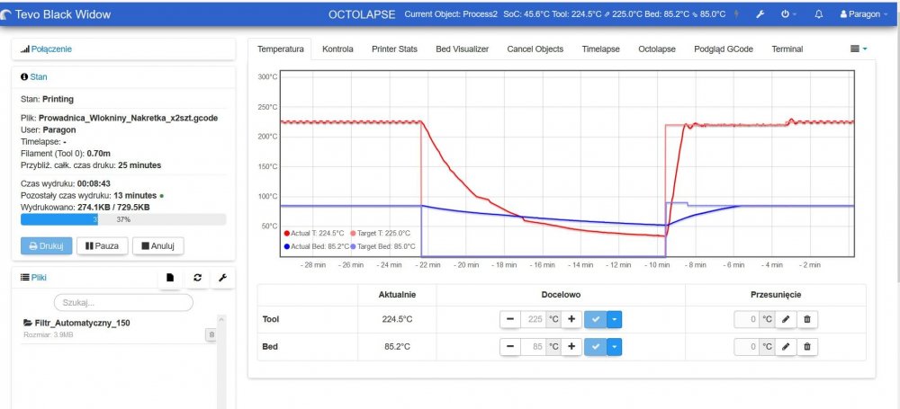Open the Paragon user menu
Screen dimensions: 900x409
[864, 14]
